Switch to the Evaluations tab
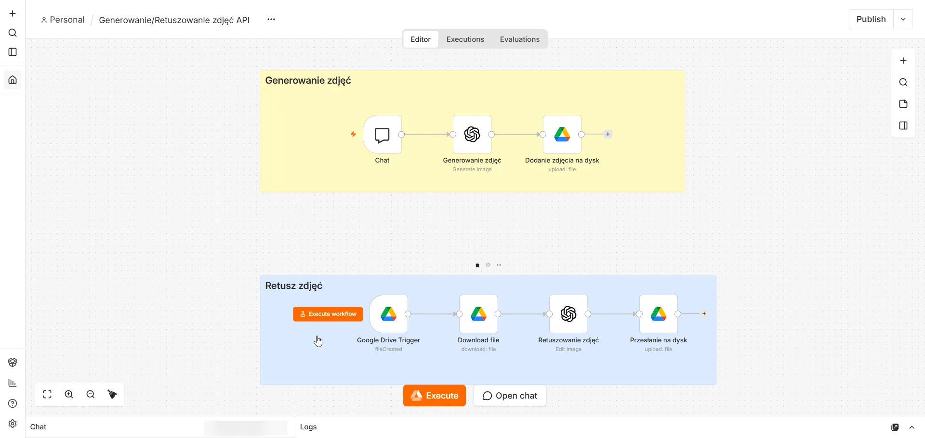Viewport: 925px width, 438px height. (520, 39)
